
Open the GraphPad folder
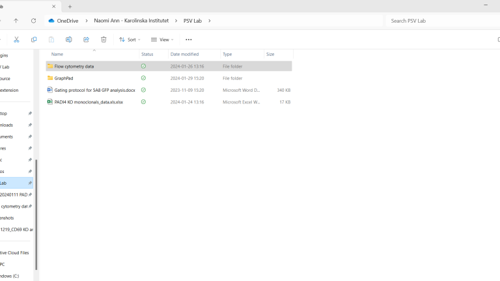[x=64, y=78]
